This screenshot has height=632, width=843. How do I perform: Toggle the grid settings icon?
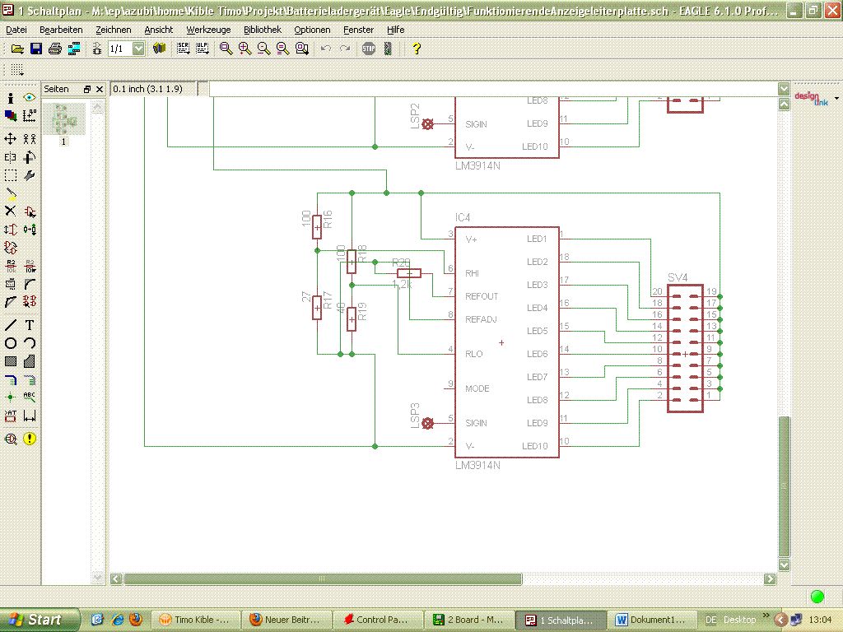pyautogui.click(x=17, y=70)
